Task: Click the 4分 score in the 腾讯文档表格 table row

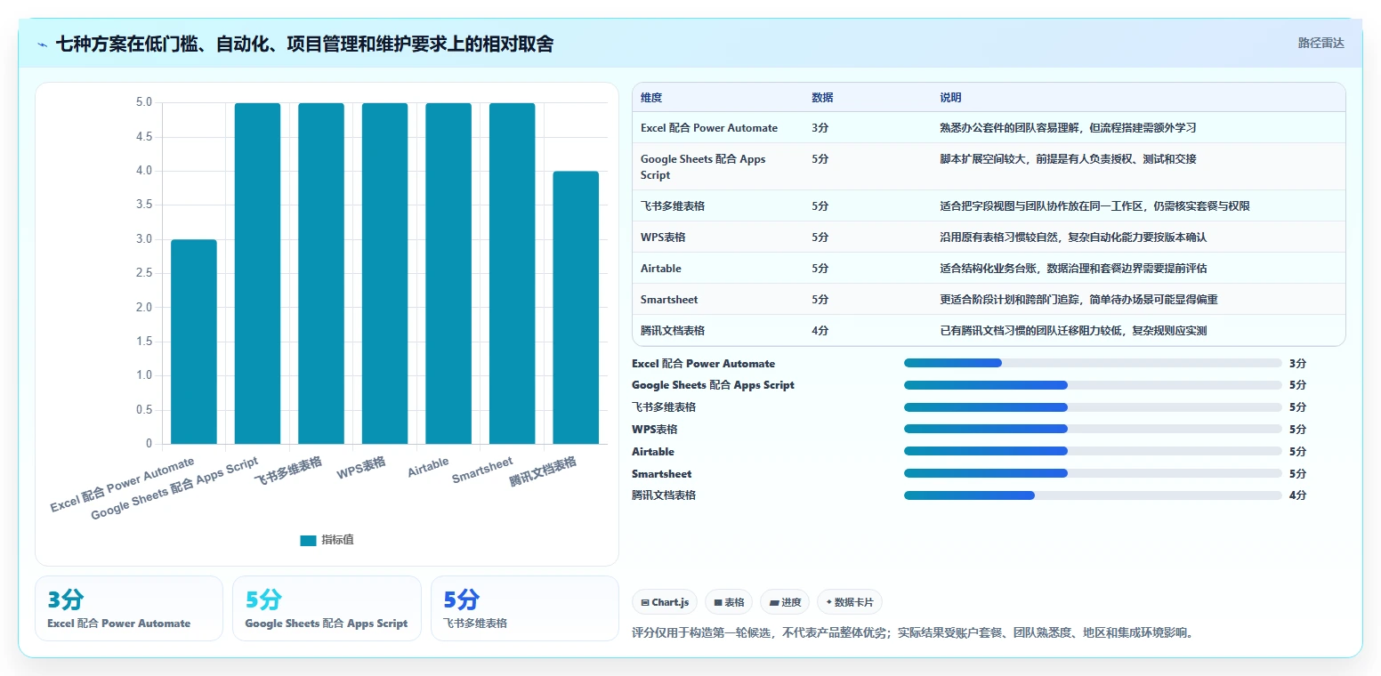Action: tap(820, 331)
